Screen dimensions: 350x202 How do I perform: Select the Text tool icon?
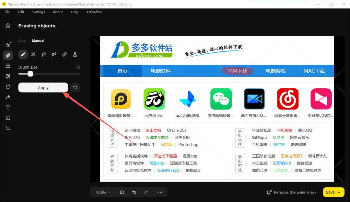point(8,107)
